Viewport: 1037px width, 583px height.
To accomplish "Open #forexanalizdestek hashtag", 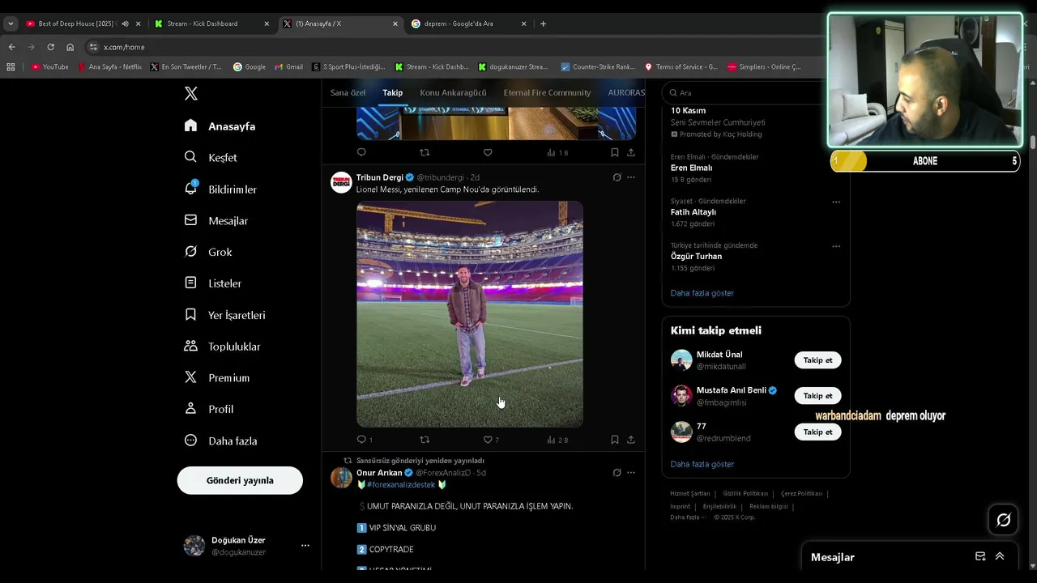I will point(401,485).
